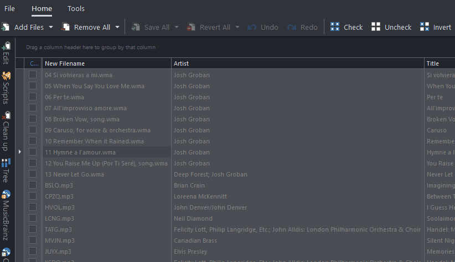455x262 pixels.
Task: Click artist cell Loreena McKennitt
Action: (298, 196)
